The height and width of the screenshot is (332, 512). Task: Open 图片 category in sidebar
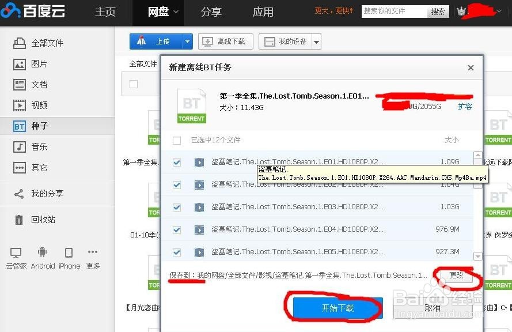31,64
